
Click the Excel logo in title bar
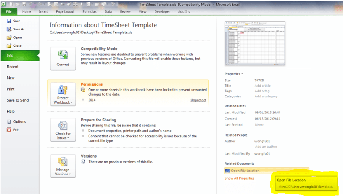[x=4, y=4]
